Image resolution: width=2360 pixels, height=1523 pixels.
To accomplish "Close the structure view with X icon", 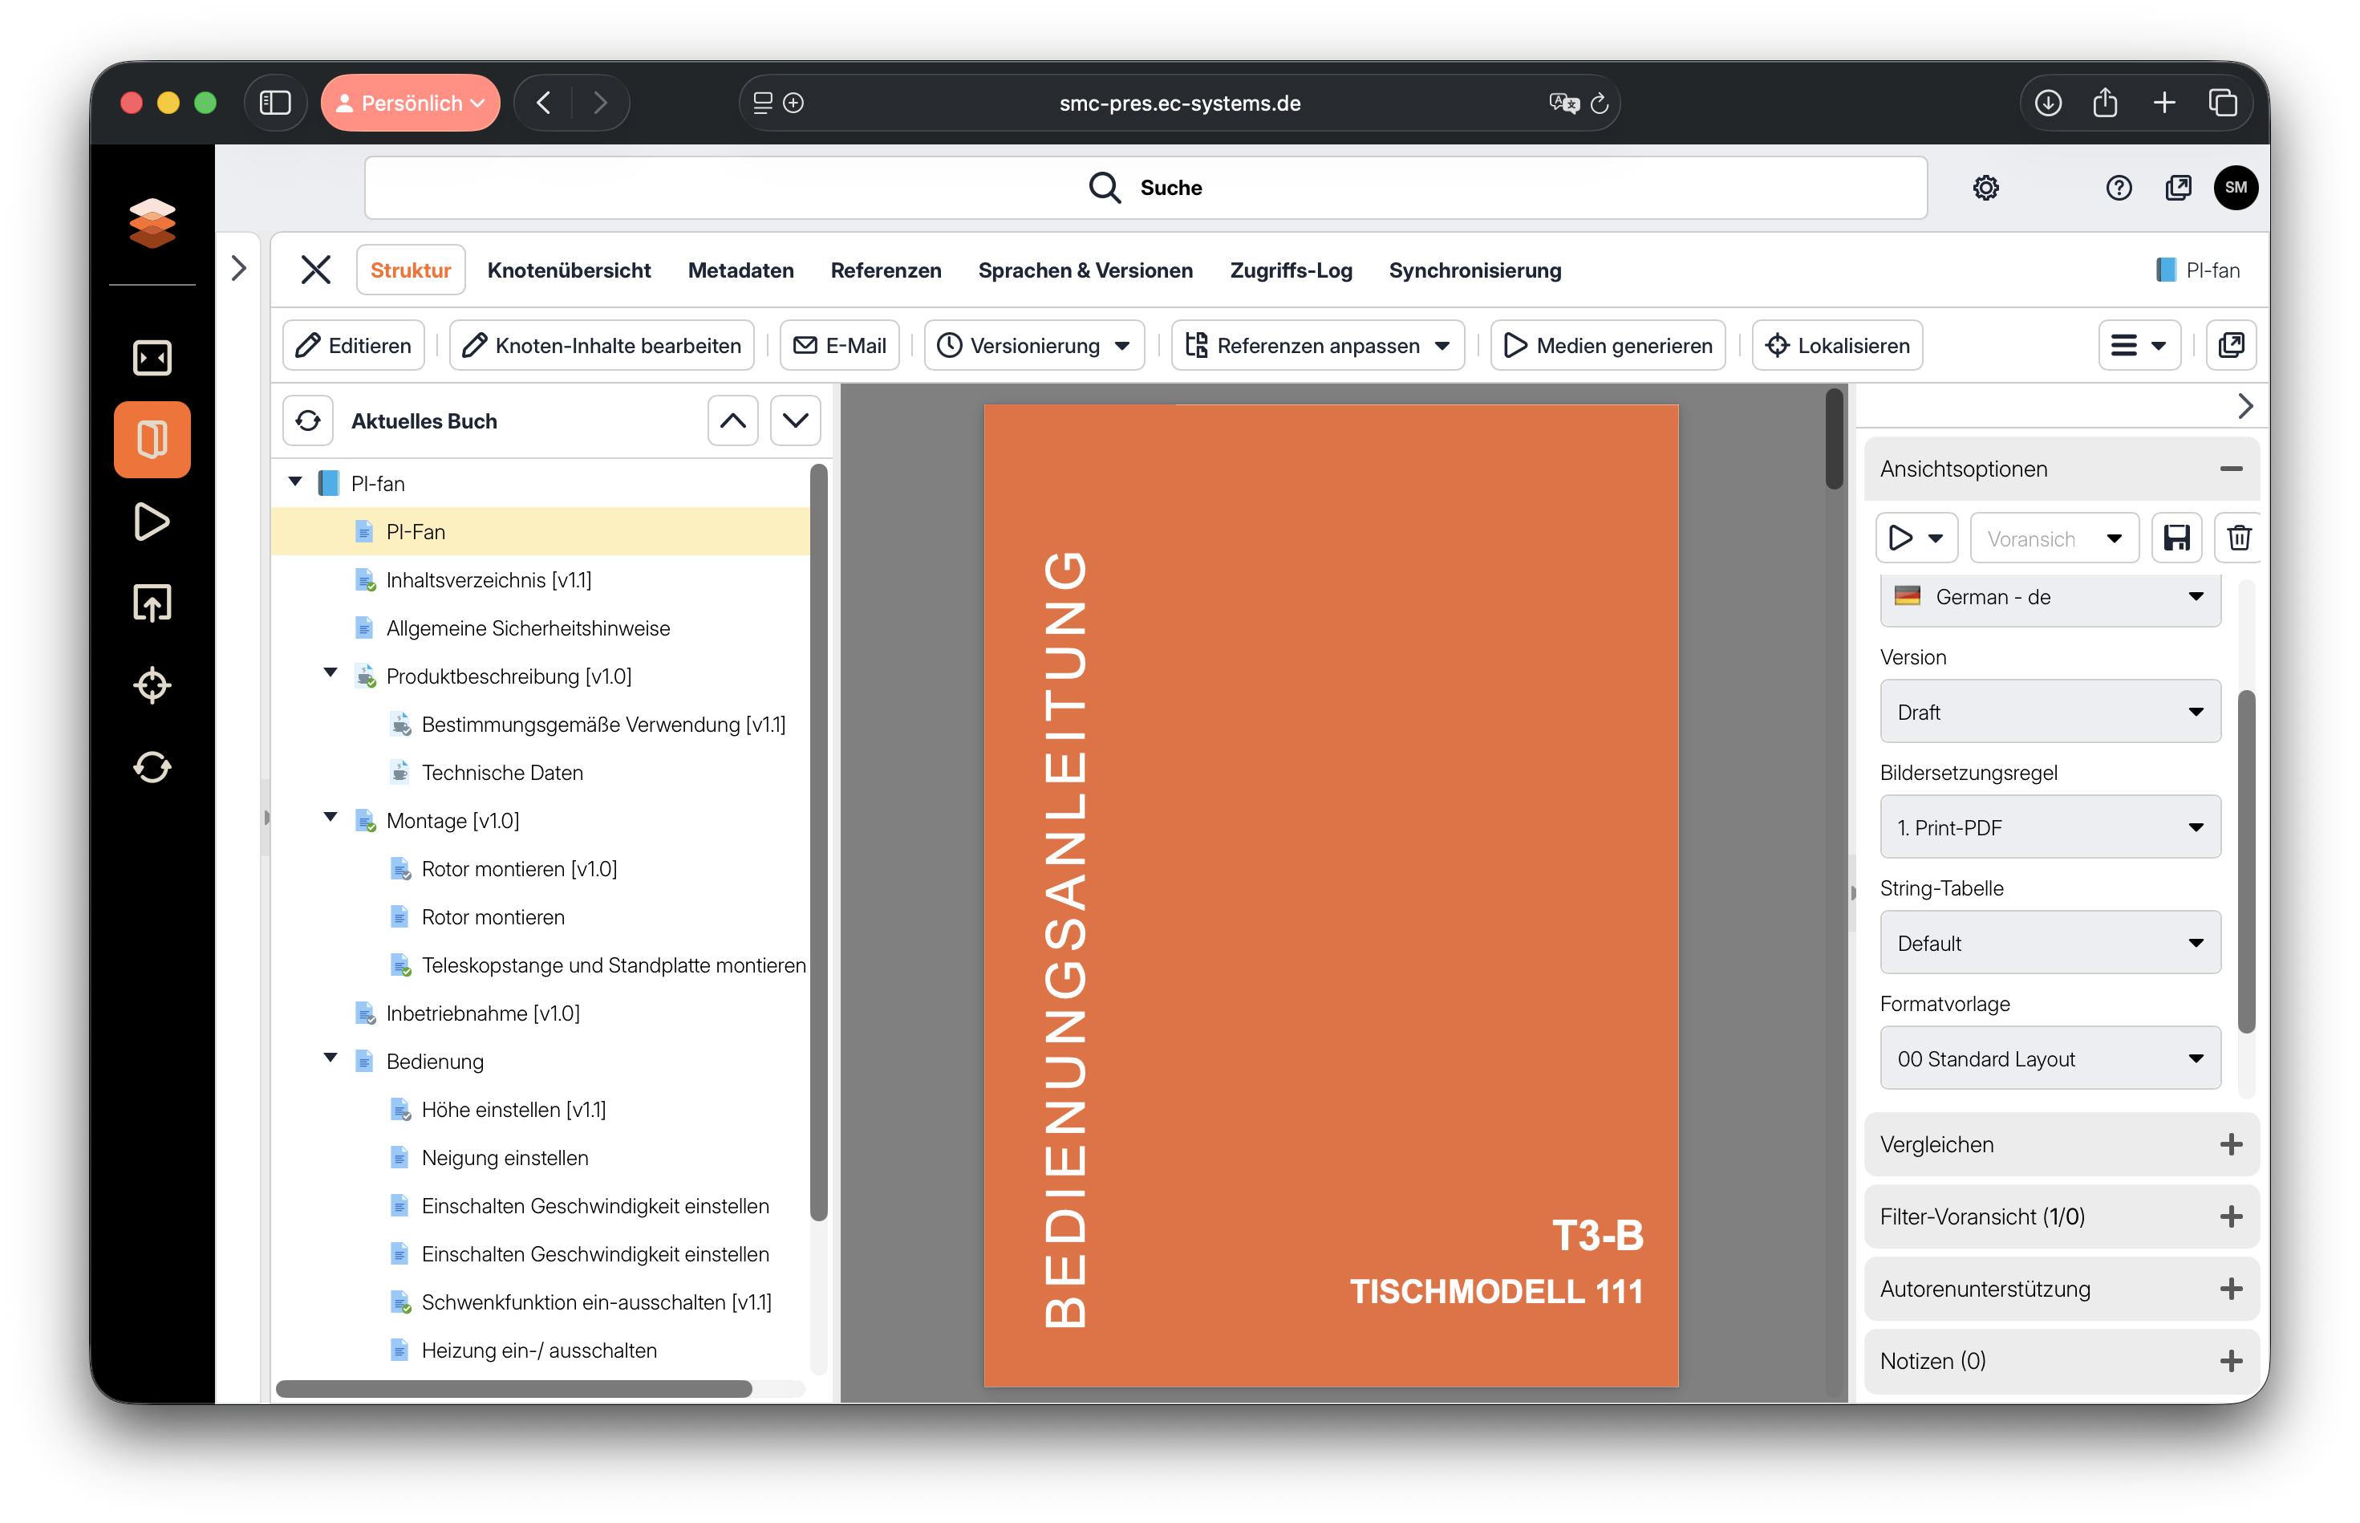I will click(x=315, y=270).
